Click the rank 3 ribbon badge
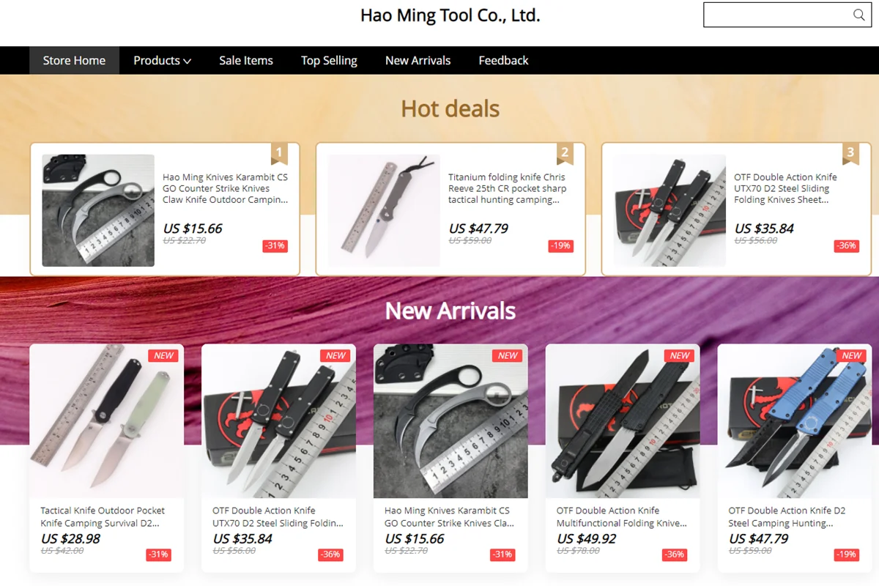The height and width of the screenshot is (586, 879). pos(850,154)
